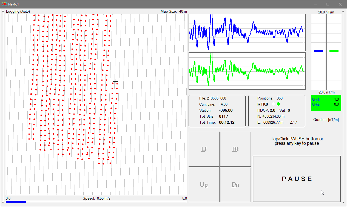The width and height of the screenshot is (347, 207).
Task: Click the northing value 4830234.03 m
Action: pyautogui.click(x=273, y=116)
